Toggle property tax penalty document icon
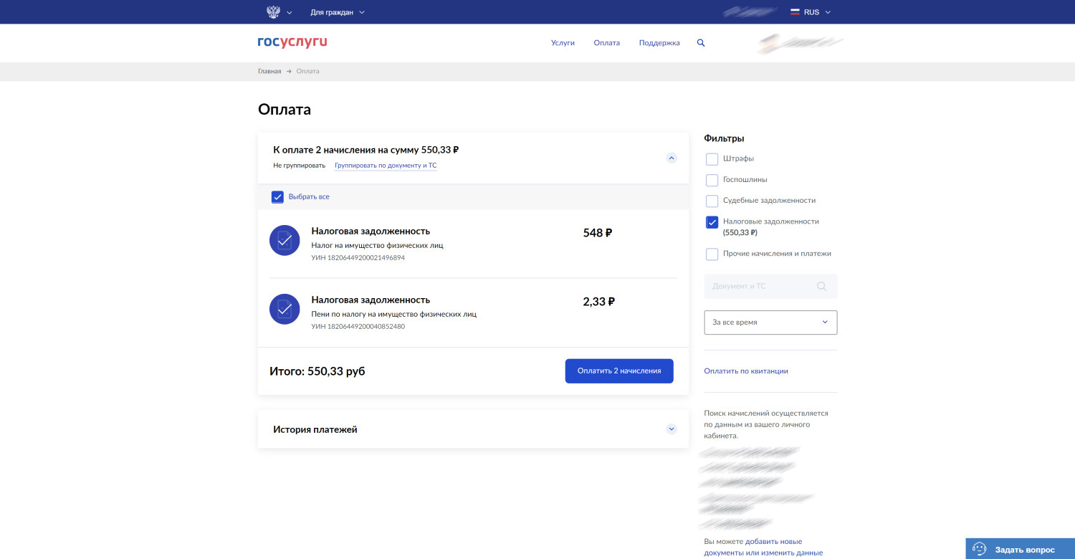1075x559 pixels. pyautogui.click(x=285, y=309)
